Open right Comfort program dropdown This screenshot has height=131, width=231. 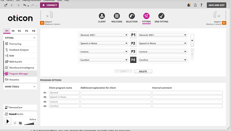[162, 60]
